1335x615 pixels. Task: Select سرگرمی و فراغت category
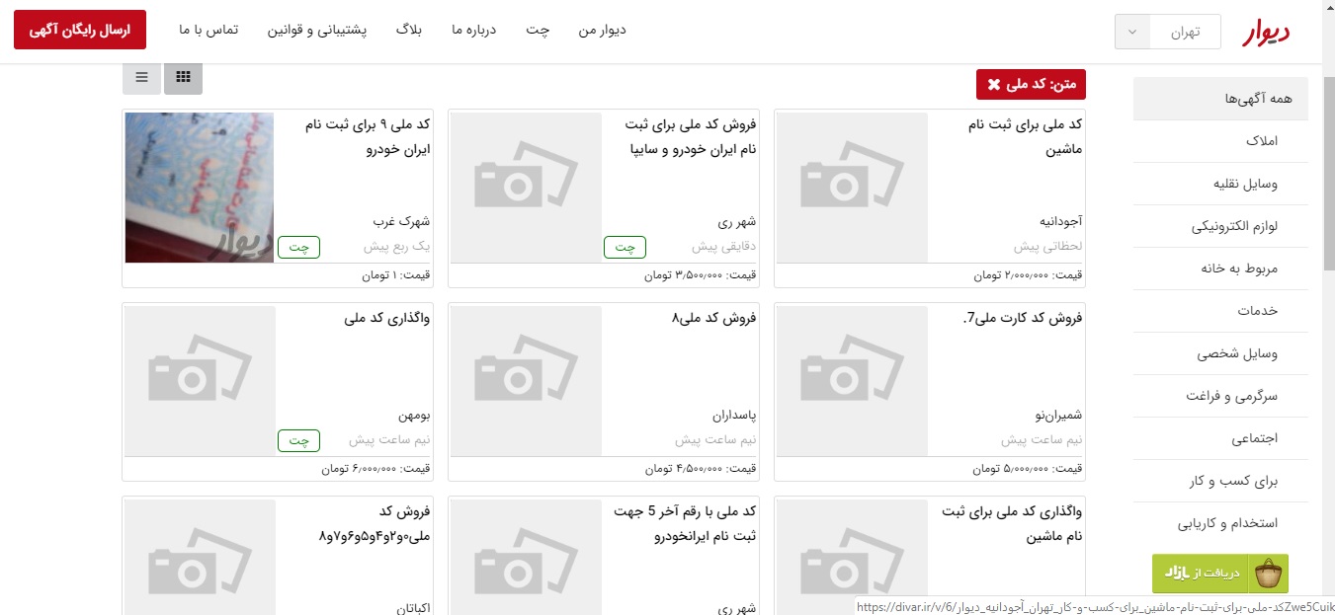click(1220, 396)
